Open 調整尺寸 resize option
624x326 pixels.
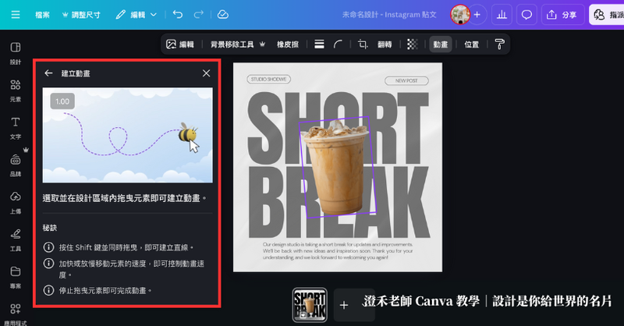81,15
